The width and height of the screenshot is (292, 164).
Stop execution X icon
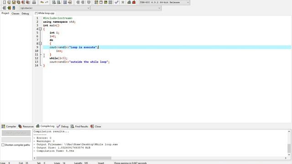coord(123,2)
